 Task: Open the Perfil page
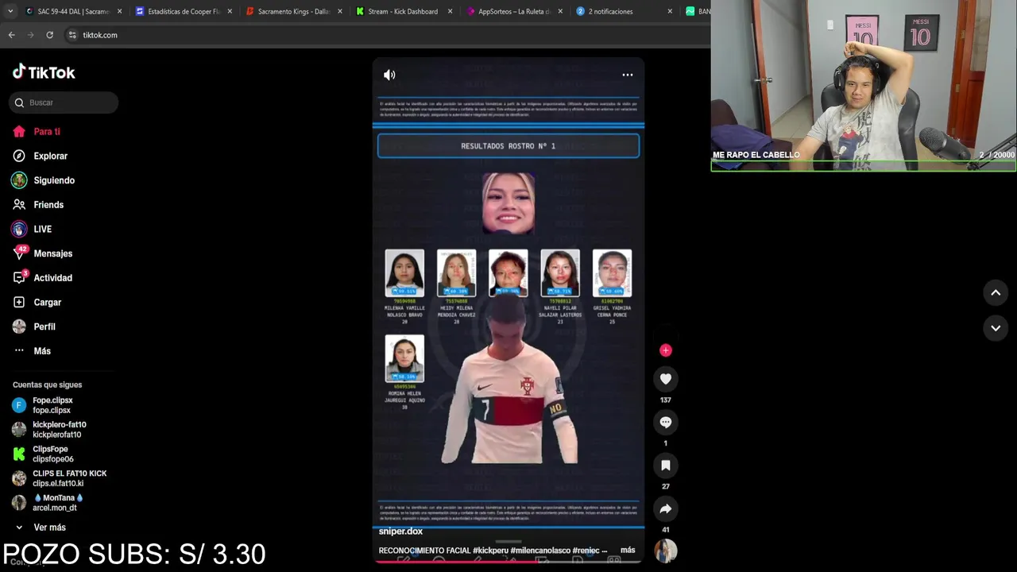[34, 327]
